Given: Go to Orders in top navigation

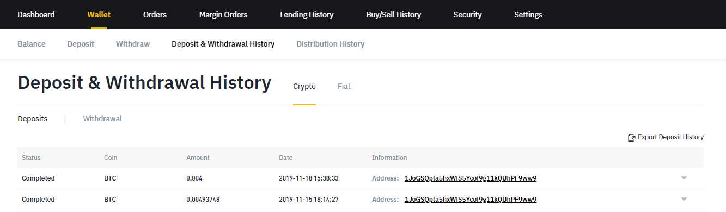Looking at the screenshot, I should 155,15.
